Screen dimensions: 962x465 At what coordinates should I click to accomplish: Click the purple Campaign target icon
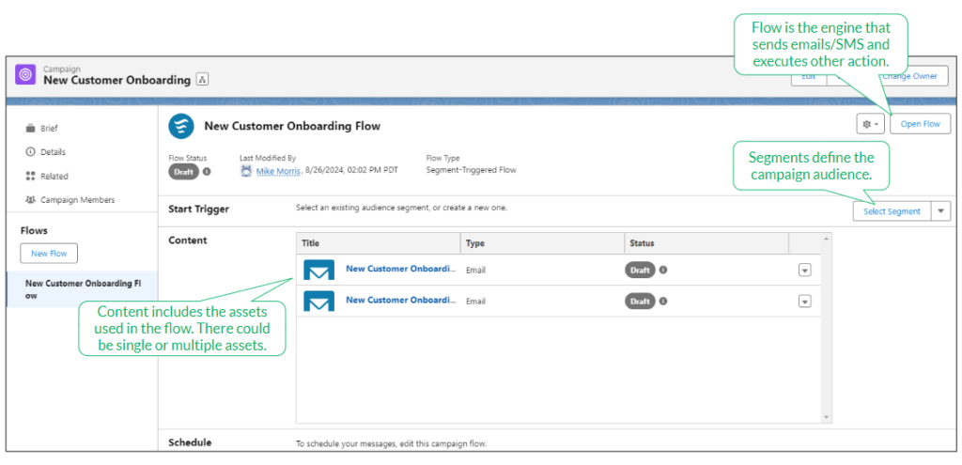click(x=26, y=75)
